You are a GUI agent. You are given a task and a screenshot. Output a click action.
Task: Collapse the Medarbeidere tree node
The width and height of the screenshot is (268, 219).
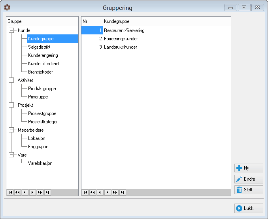click(11, 130)
